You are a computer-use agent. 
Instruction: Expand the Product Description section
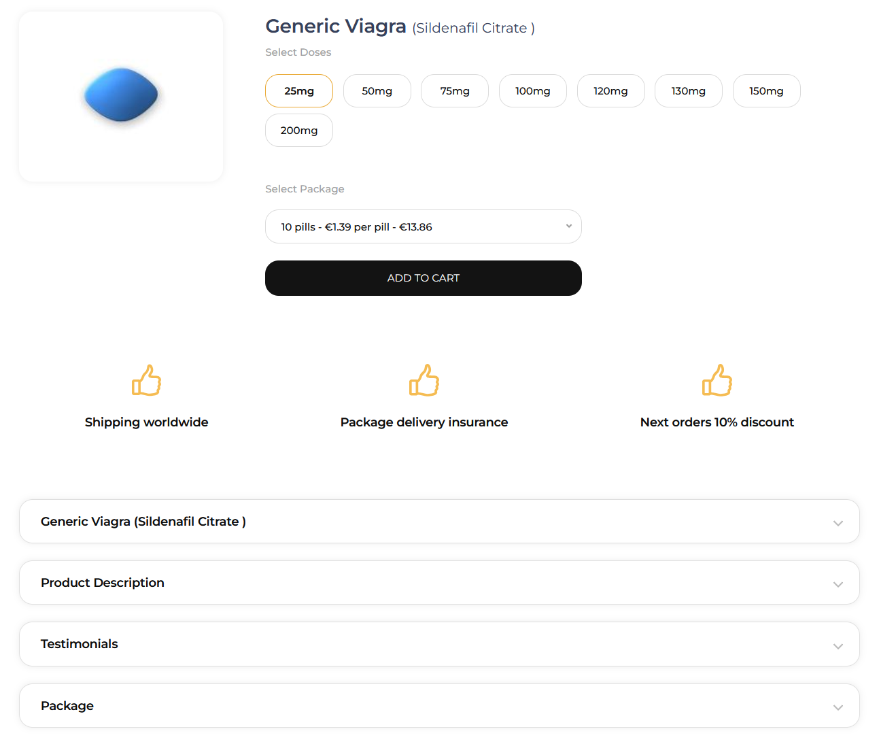click(x=439, y=583)
